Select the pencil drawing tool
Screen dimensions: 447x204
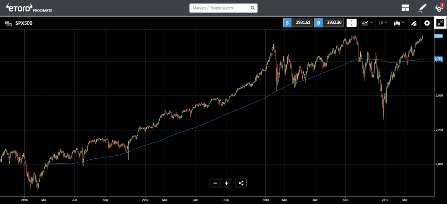(422, 8)
